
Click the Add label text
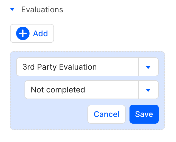pyautogui.click(x=40, y=34)
